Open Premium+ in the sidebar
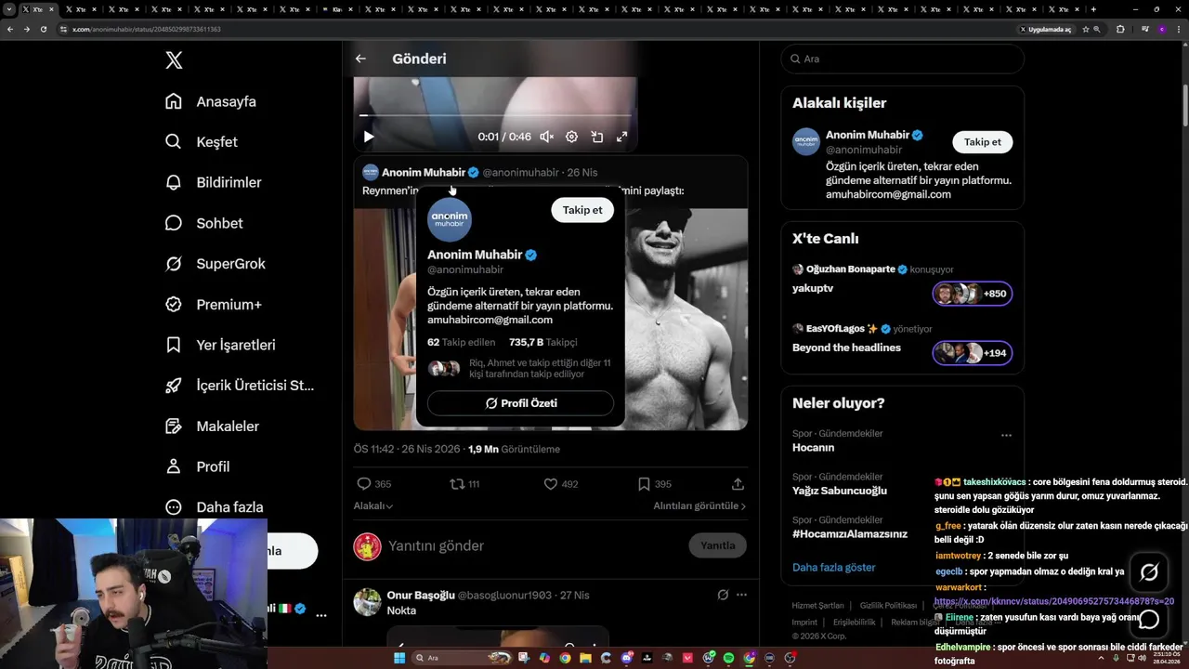The image size is (1189, 669). (213, 305)
